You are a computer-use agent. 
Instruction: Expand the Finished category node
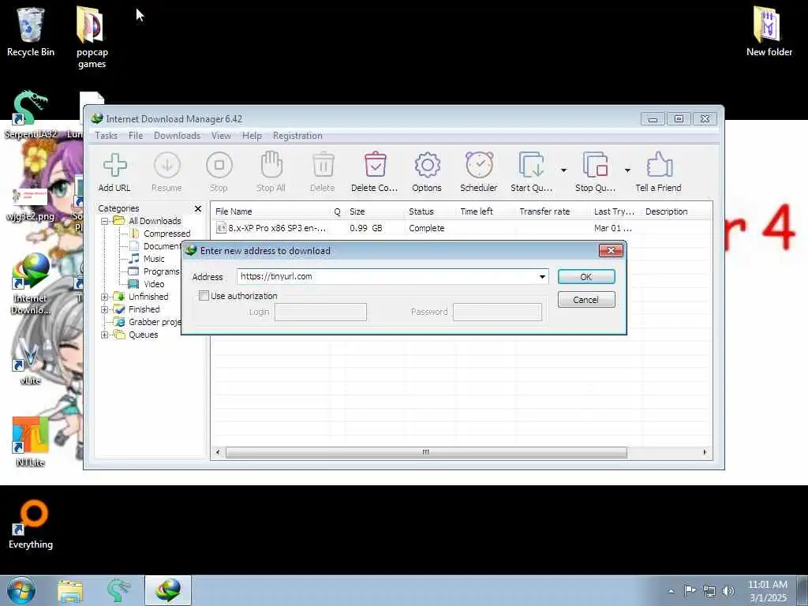105,309
